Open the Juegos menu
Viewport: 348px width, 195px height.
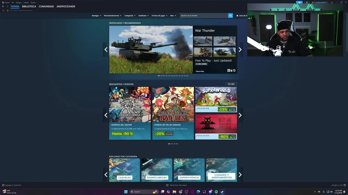(x=26, y=2)
